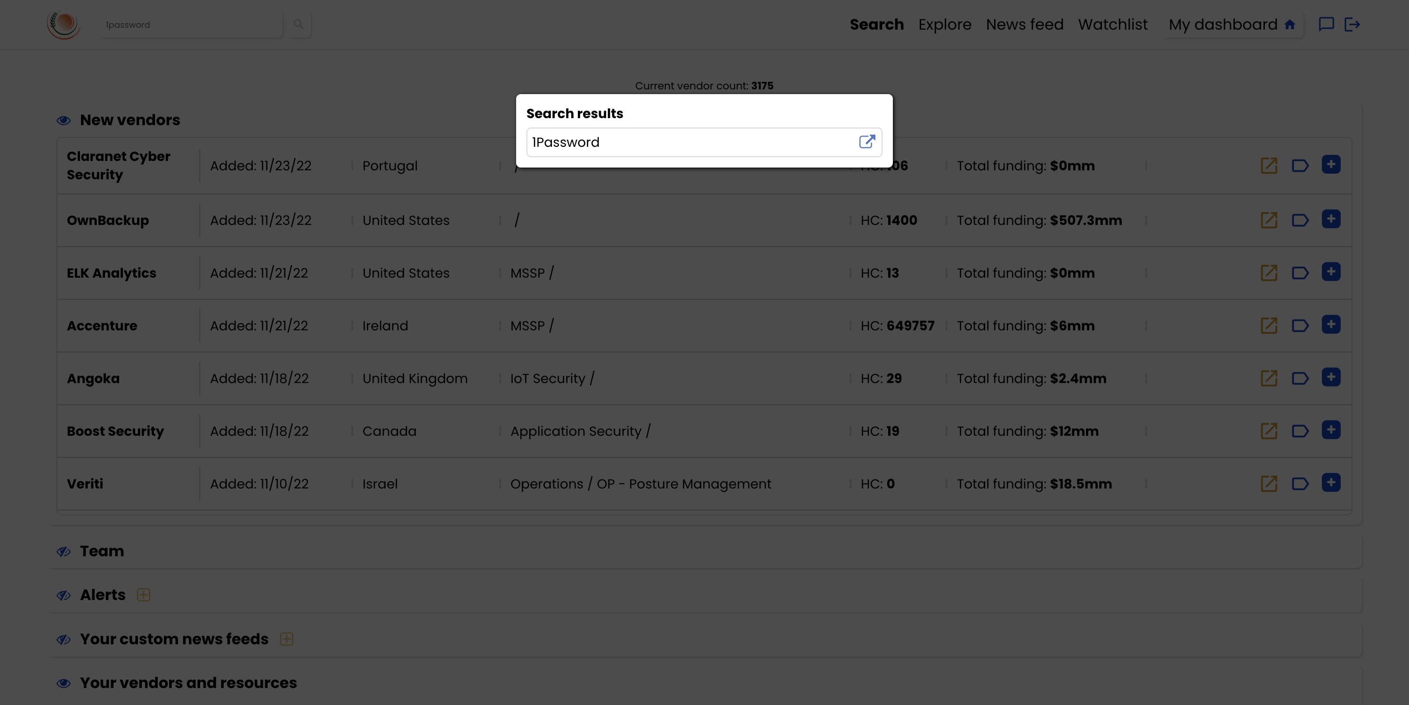This screenshot has height=705, width=1409.
Task: Click Your custom news feeds heading
Action: tap(174, 639)
